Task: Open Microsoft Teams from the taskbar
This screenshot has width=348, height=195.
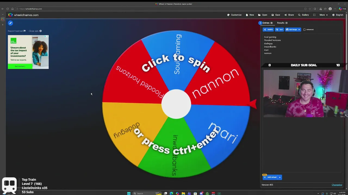Action: 189,193
